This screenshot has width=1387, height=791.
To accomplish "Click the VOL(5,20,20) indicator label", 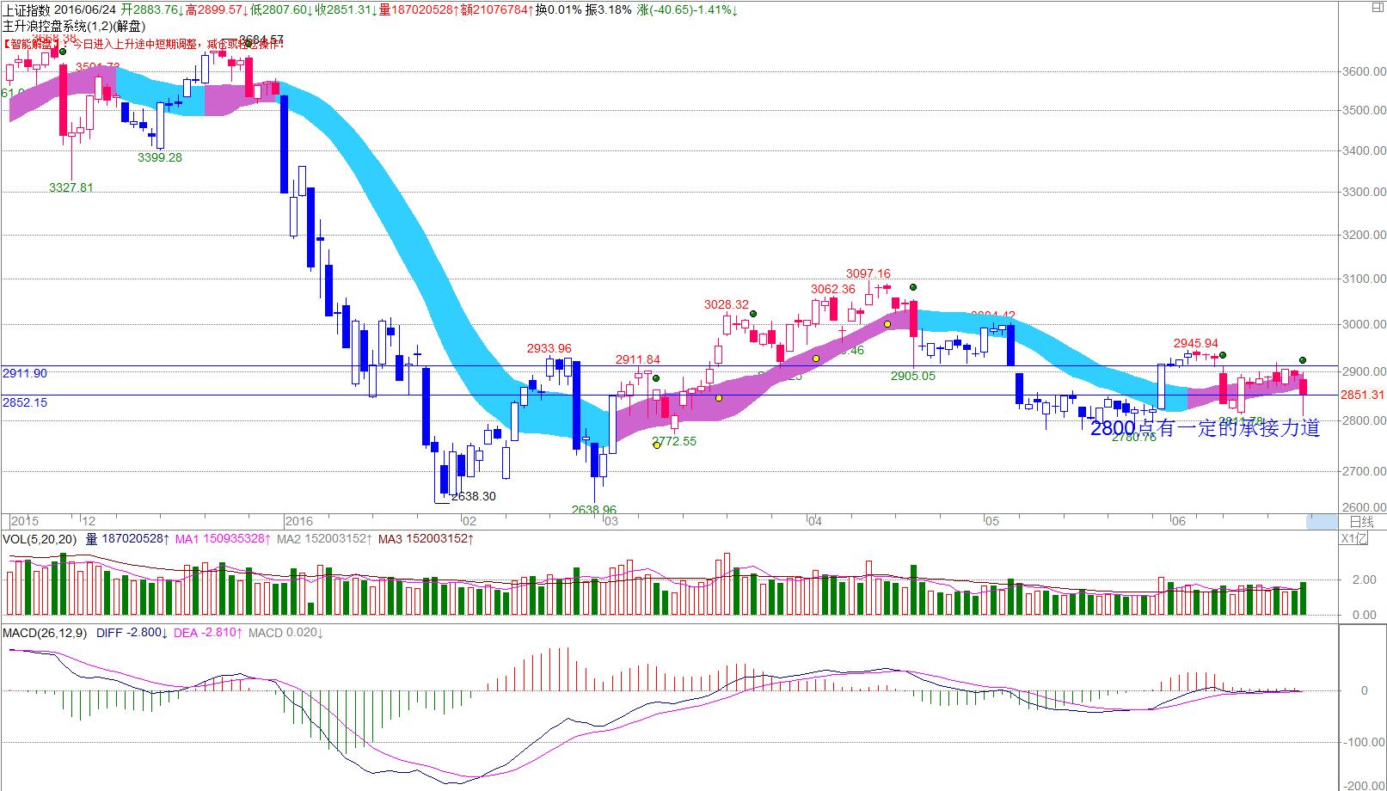I will 40,539.
